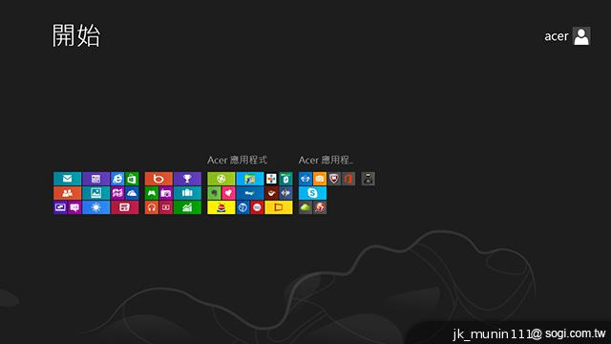Open the orange camera tile in second Acer group
611x344 pixels.
point(320,179)
